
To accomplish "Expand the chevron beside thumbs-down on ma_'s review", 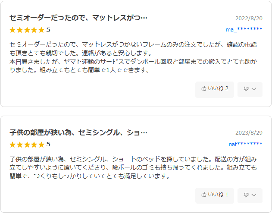I will [x=254, y=89].
